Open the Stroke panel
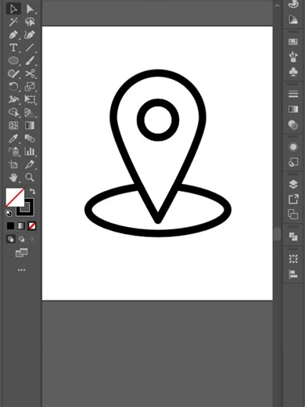The width and height of the screenshot is (305, 407). click(293, 94)
